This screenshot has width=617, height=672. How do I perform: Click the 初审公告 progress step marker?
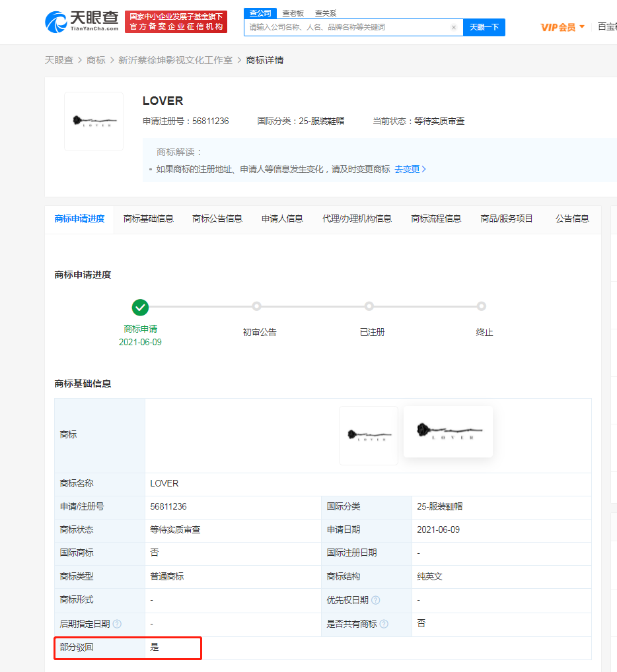(256, 306)
